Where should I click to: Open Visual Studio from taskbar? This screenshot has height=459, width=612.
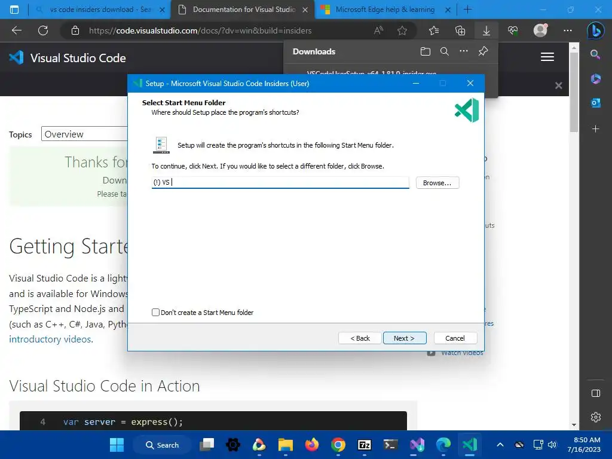tap(417, 445)
